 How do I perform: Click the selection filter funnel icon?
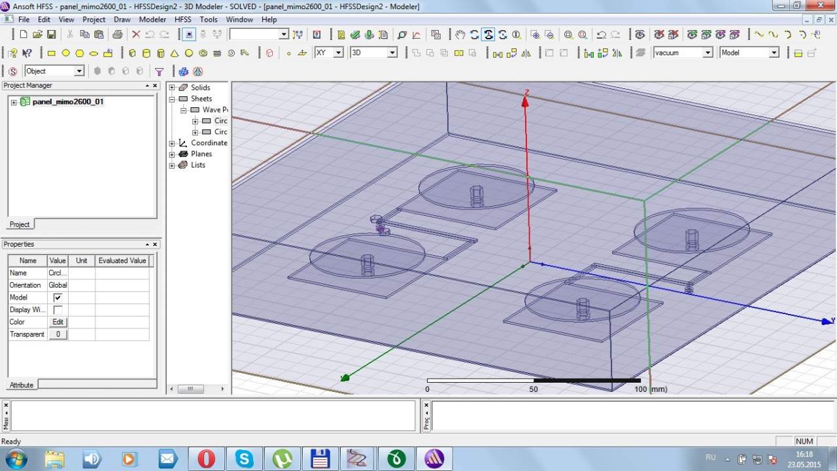click(x=159, y=71)
